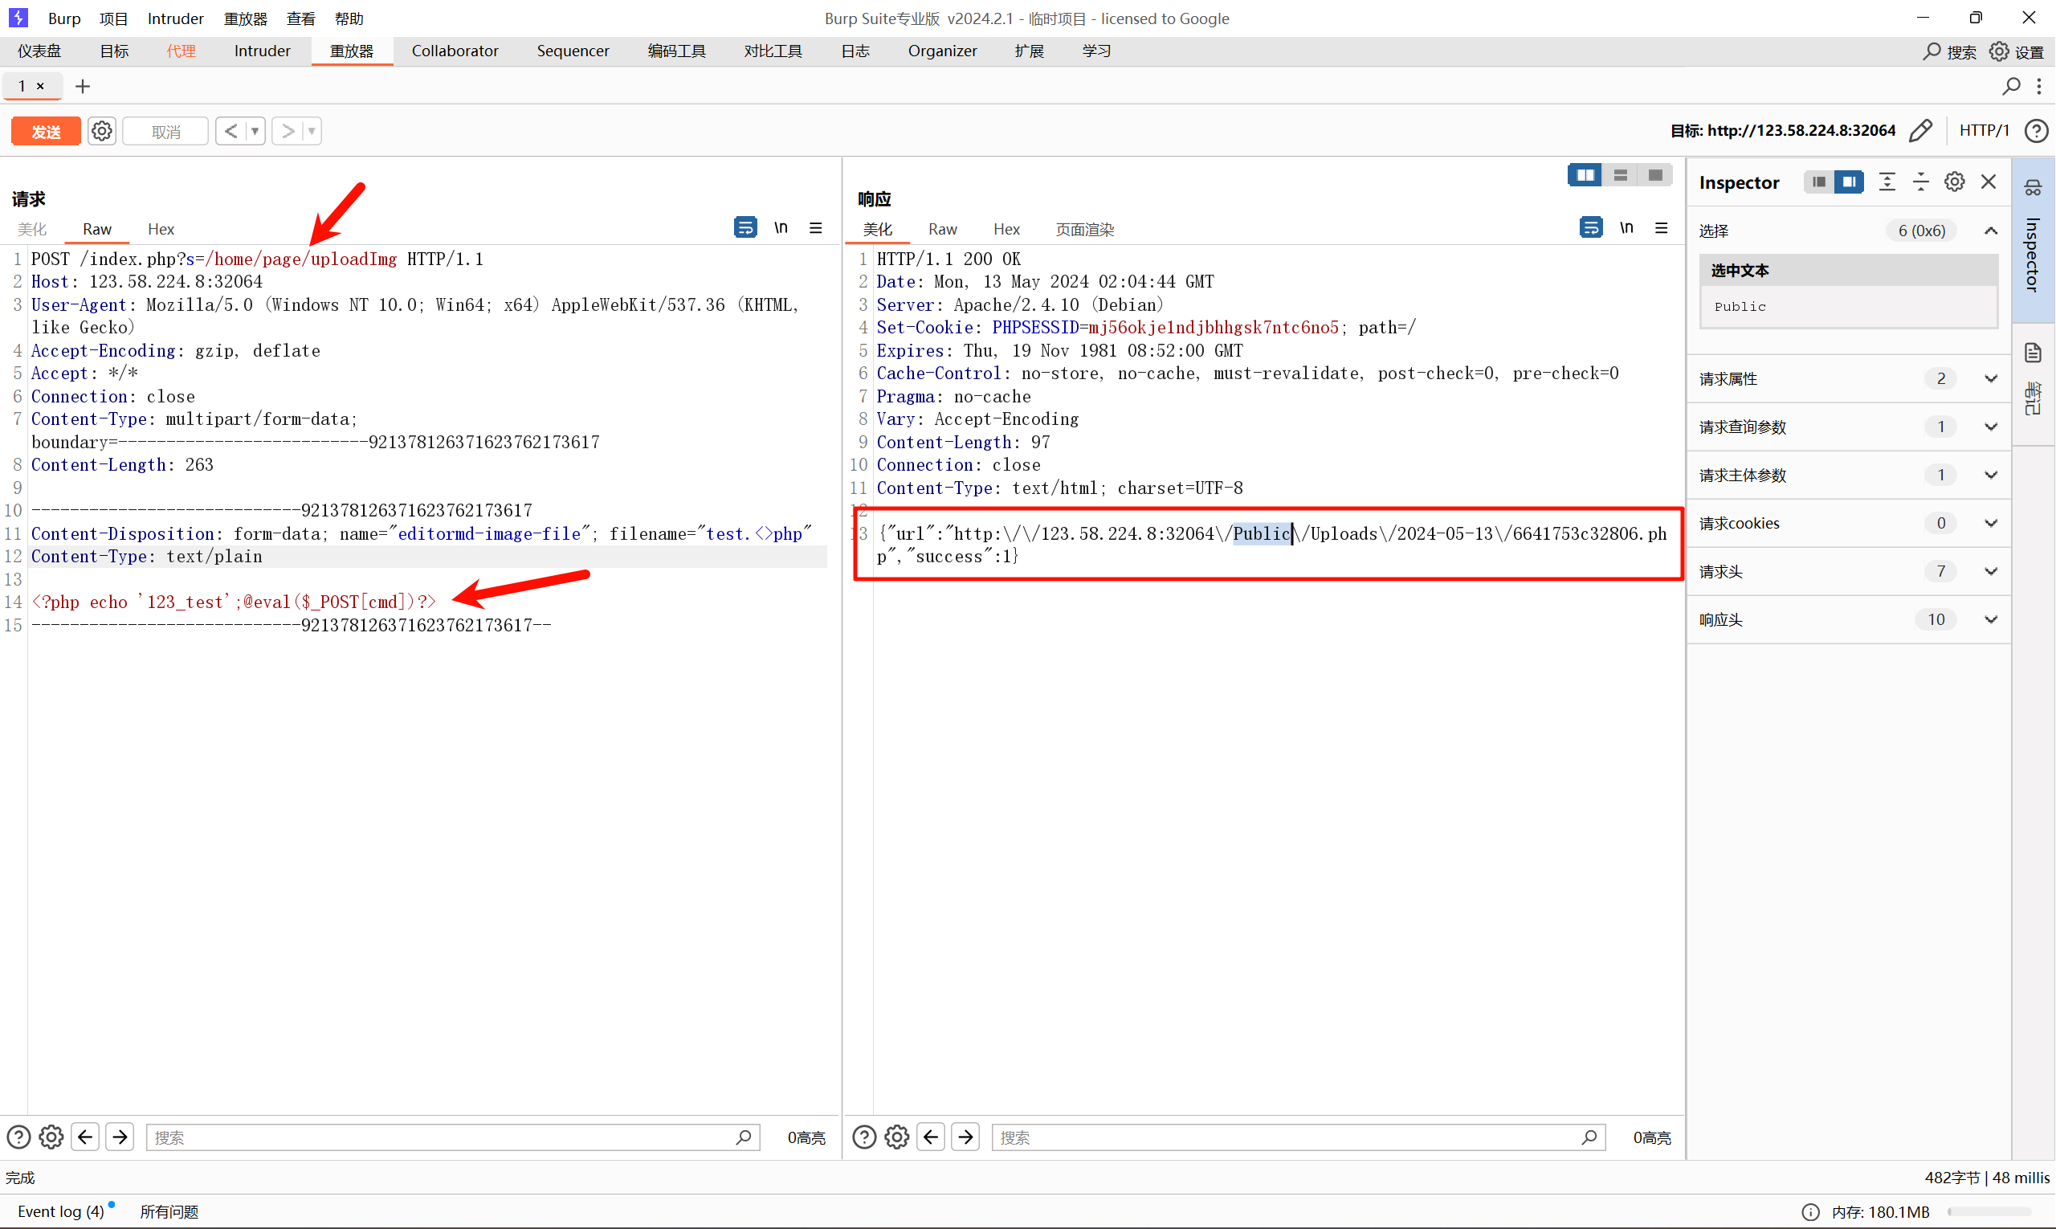This screenshot has width=2056, height=1229.
Task: Expand the 请求查询参数 section
Action: 1992,427
